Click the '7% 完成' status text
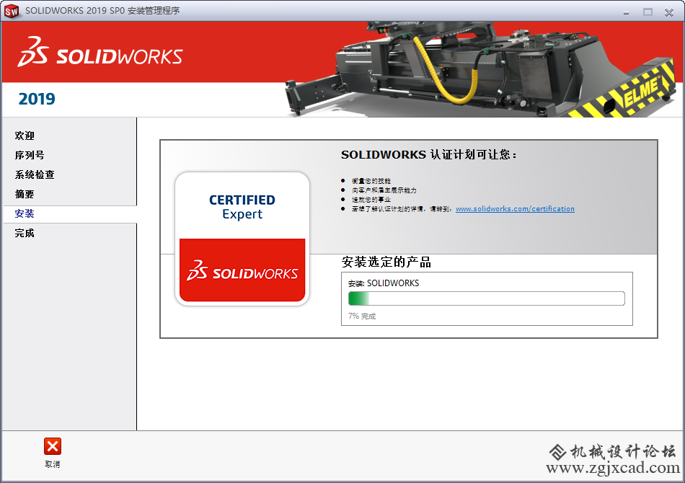 pos(362,316)
